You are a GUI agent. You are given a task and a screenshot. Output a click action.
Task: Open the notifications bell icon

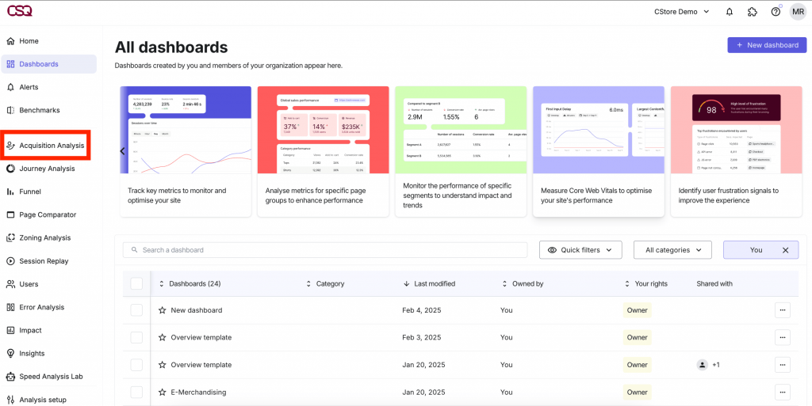[730, 12]
